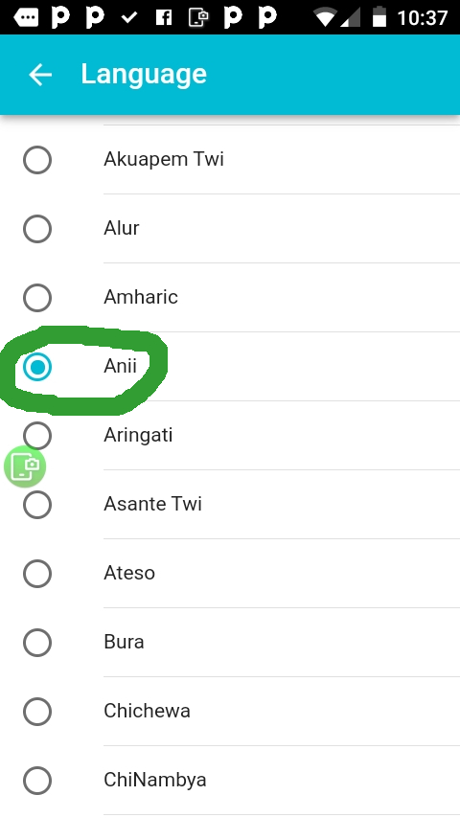The width and height of the screenshot is (460, 818).
Task: Tap the Language title text
Action: click(144, 75)
